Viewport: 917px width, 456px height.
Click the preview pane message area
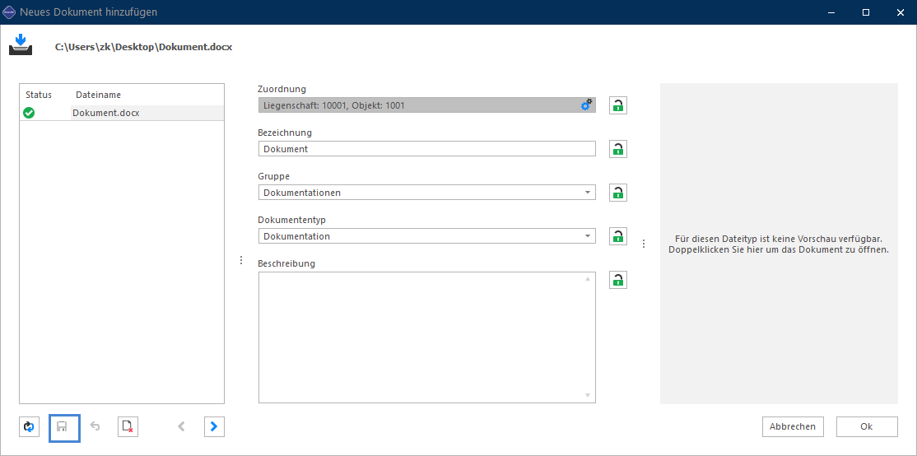click(x=779, y=244)
